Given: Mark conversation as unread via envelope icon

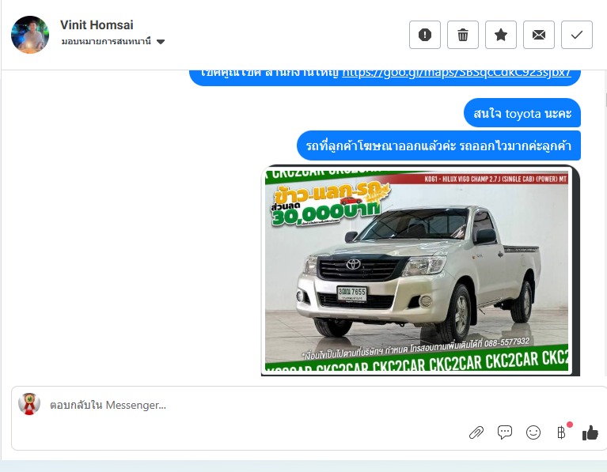Looking at the screenshot, I should pyautogui.click(x=538, y=35).
